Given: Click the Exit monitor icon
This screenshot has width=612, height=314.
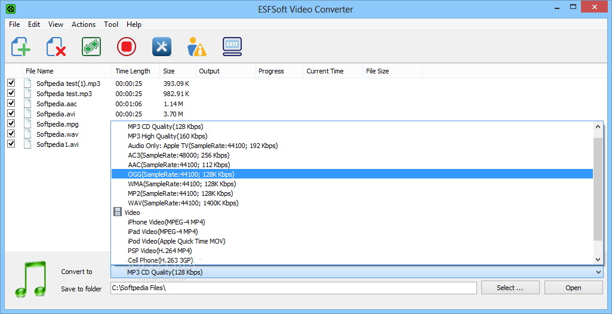Looking at the screenshot, I should tap(232, 47).
